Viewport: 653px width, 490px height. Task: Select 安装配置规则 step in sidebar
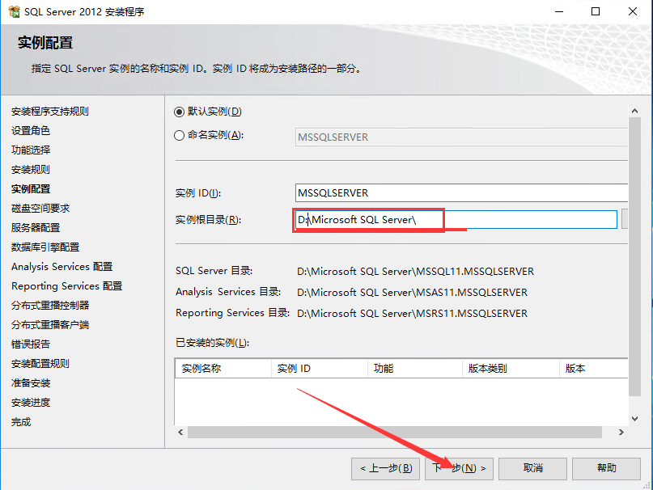[x=40, y=363]
